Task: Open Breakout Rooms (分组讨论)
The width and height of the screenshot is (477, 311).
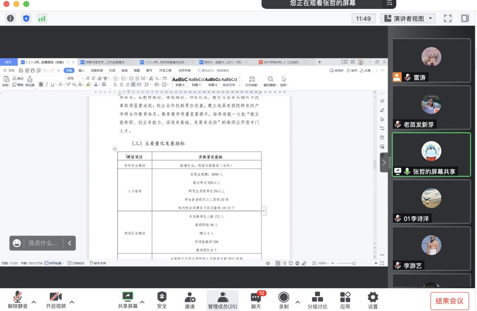Action: [317, 297]
